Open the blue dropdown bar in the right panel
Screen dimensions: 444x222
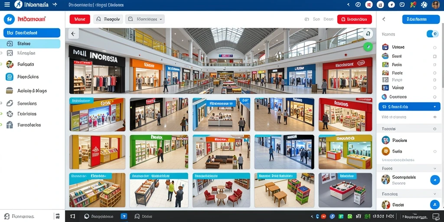(x=409, y=107)
